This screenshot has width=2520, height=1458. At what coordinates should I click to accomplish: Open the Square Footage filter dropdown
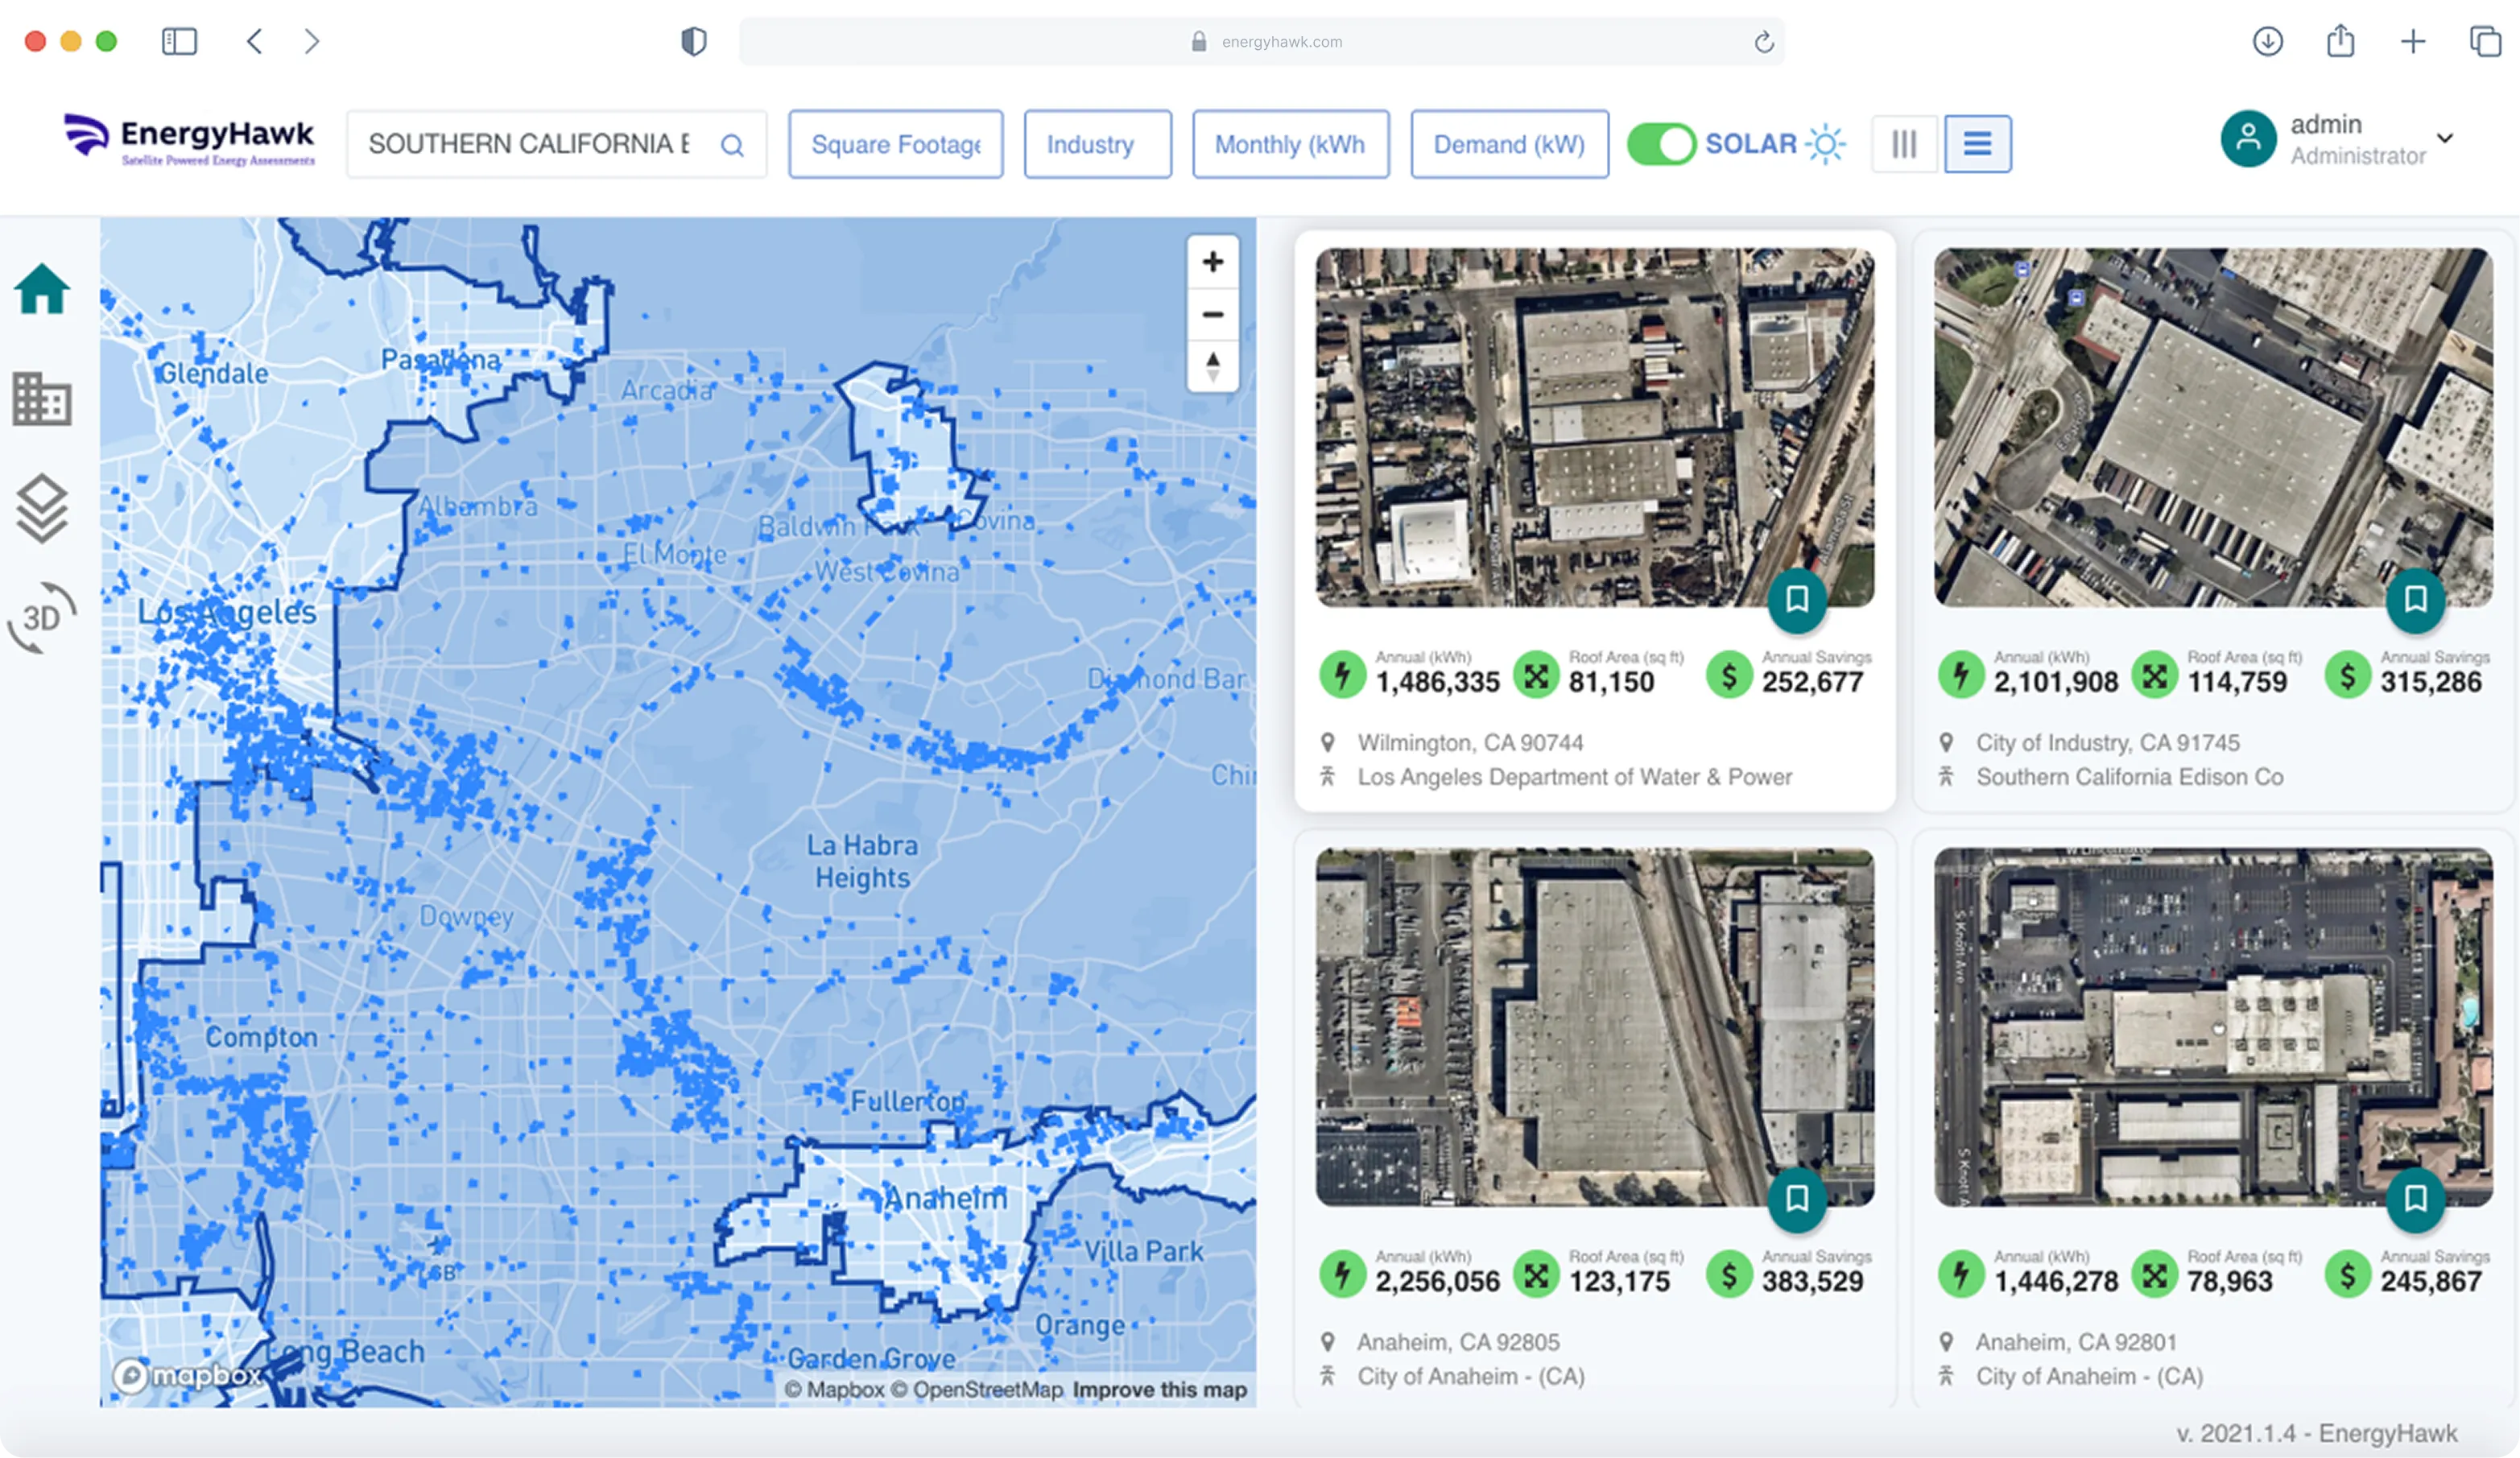pos(895,145)
